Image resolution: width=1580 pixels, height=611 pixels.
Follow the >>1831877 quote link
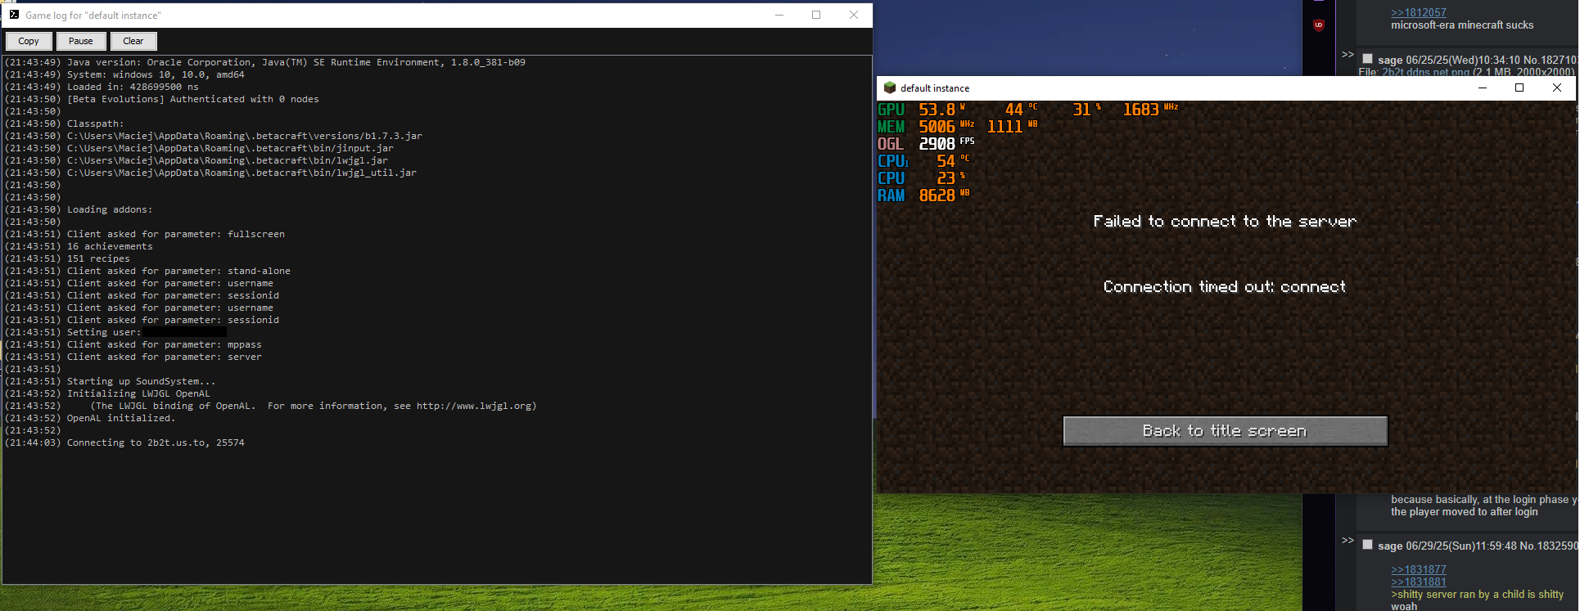[x=1418, y=569]
